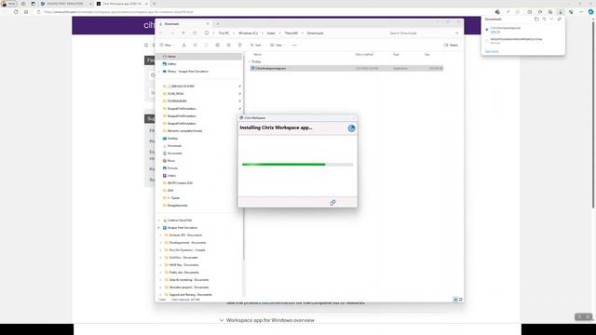Image resolution: width=596 pixels, height=335 pixels.
Task: Open the Details pane in File Explorer
Action: (451, 46)
